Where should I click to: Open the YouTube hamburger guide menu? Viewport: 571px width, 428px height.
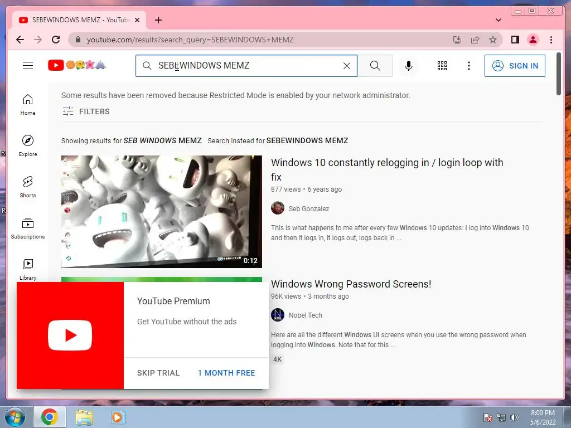click(28, 66)
